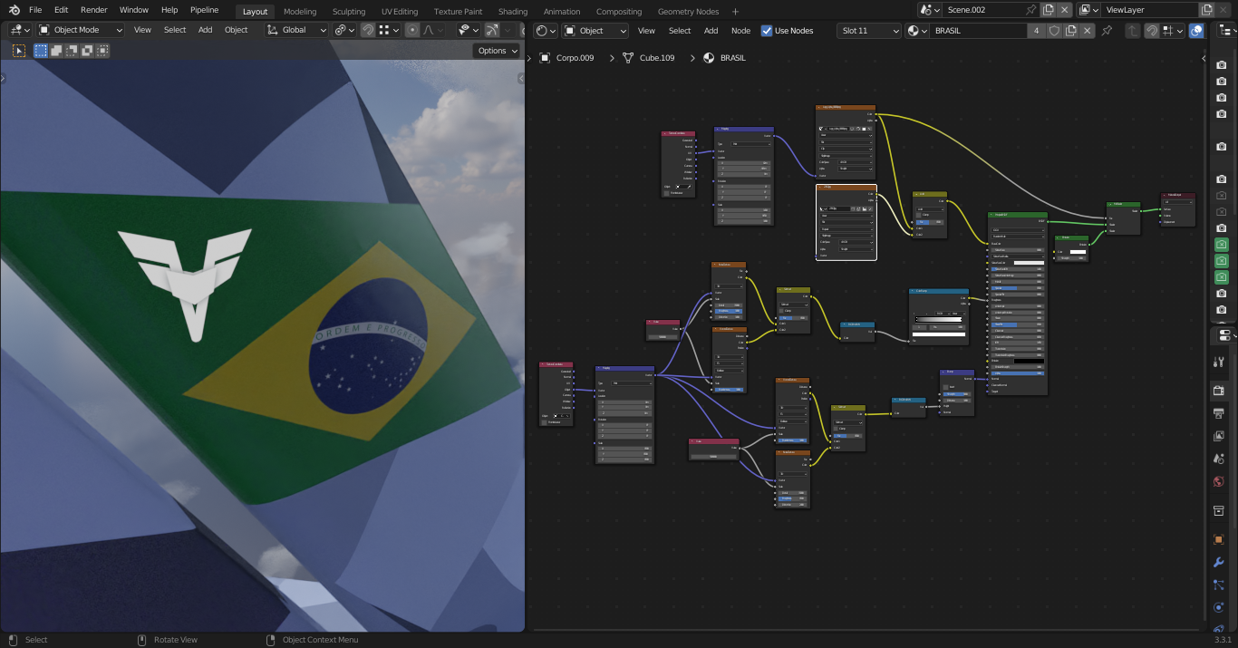
Task: Open the Scene properties tab icon
Action: coord(1219,459)
